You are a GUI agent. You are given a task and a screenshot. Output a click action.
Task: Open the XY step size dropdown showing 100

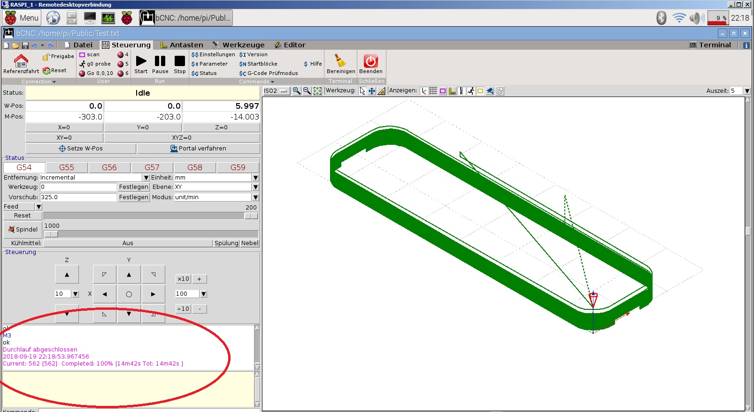pyautogui.click(x=204, y=294)
